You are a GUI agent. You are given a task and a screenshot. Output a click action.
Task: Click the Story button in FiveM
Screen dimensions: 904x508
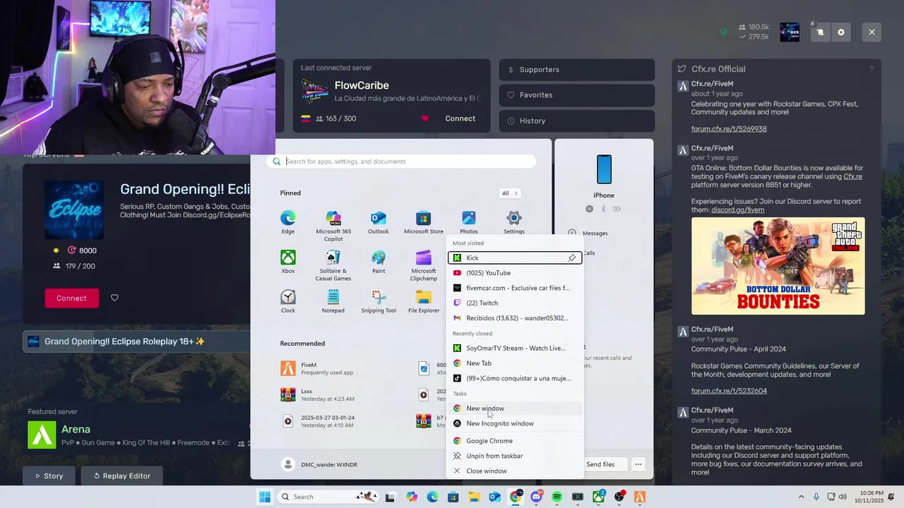(x=49, y=476)
